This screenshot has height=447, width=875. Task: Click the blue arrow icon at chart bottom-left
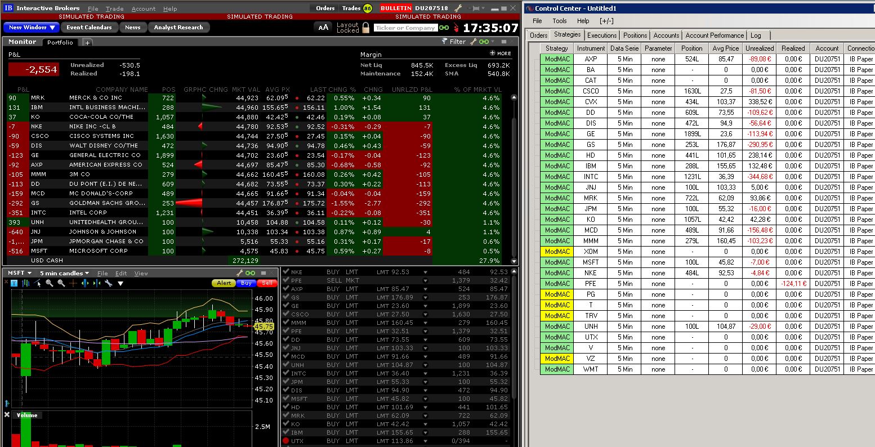point(7,403)
